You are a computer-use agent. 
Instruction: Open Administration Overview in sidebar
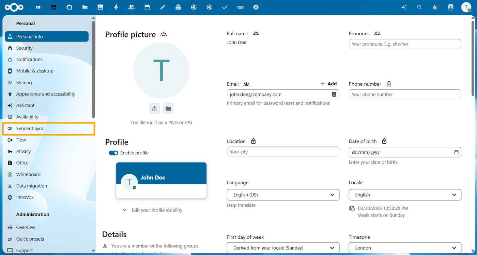(47, 227)
